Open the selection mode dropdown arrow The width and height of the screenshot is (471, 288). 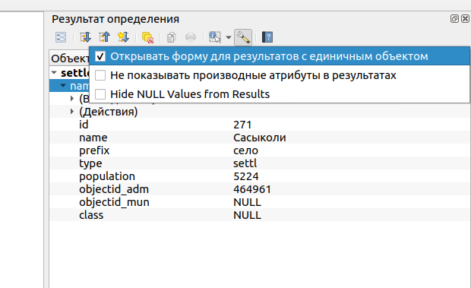229,37
